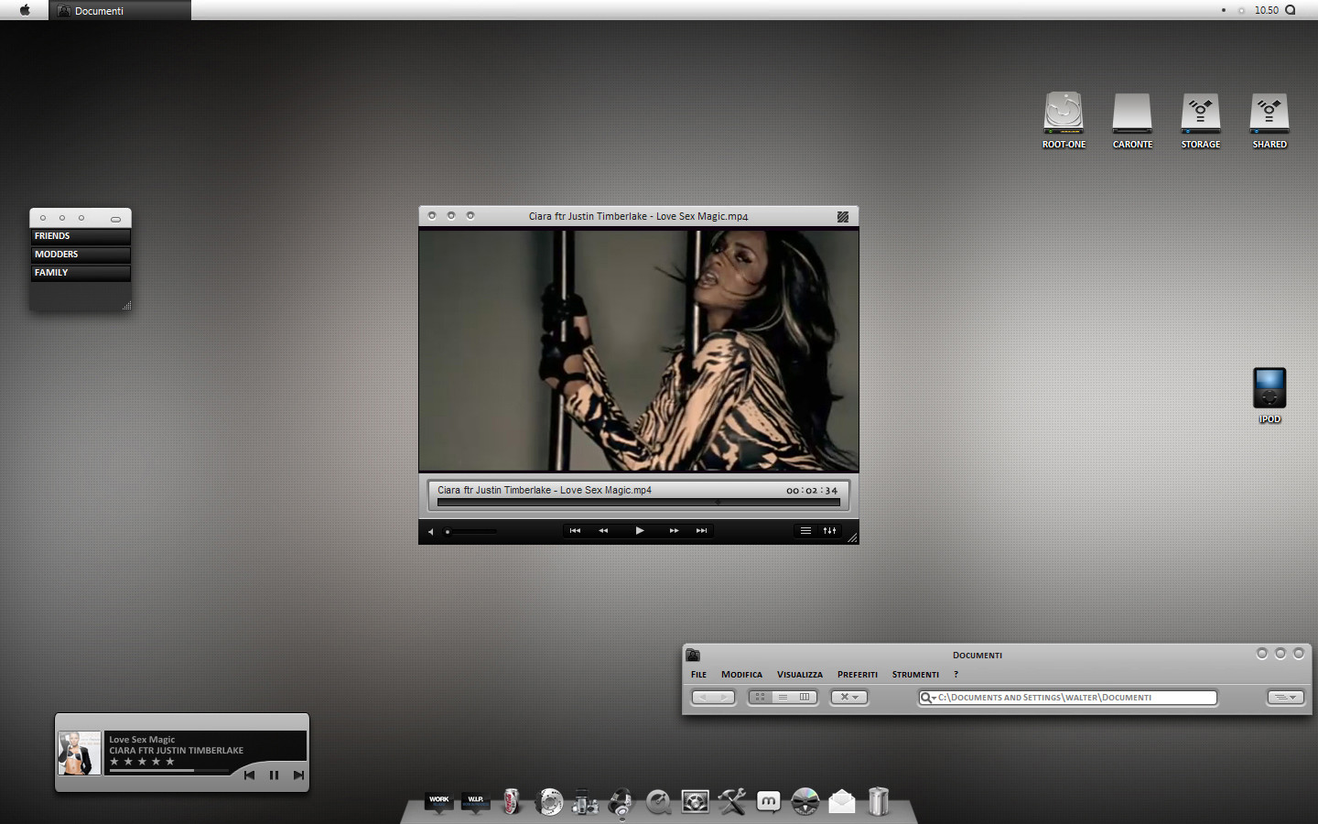The image size is (1318, 824).
Task: Skip to next track in video player
Action: 701,530
